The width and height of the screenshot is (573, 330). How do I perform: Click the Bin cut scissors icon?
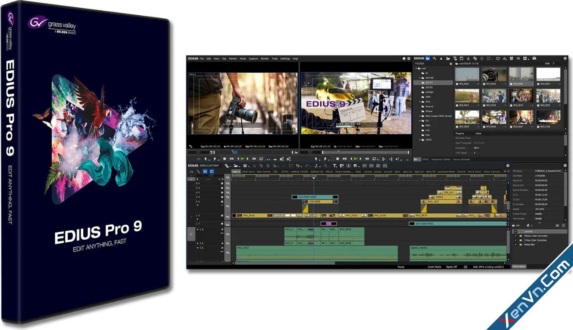pyautogui.click(x=468, y=59)
